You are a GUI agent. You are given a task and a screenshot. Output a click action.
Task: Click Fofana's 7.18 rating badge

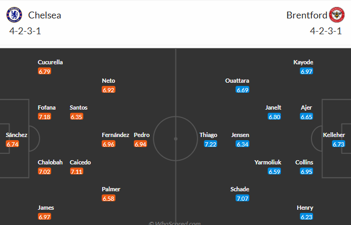[44, 116]
